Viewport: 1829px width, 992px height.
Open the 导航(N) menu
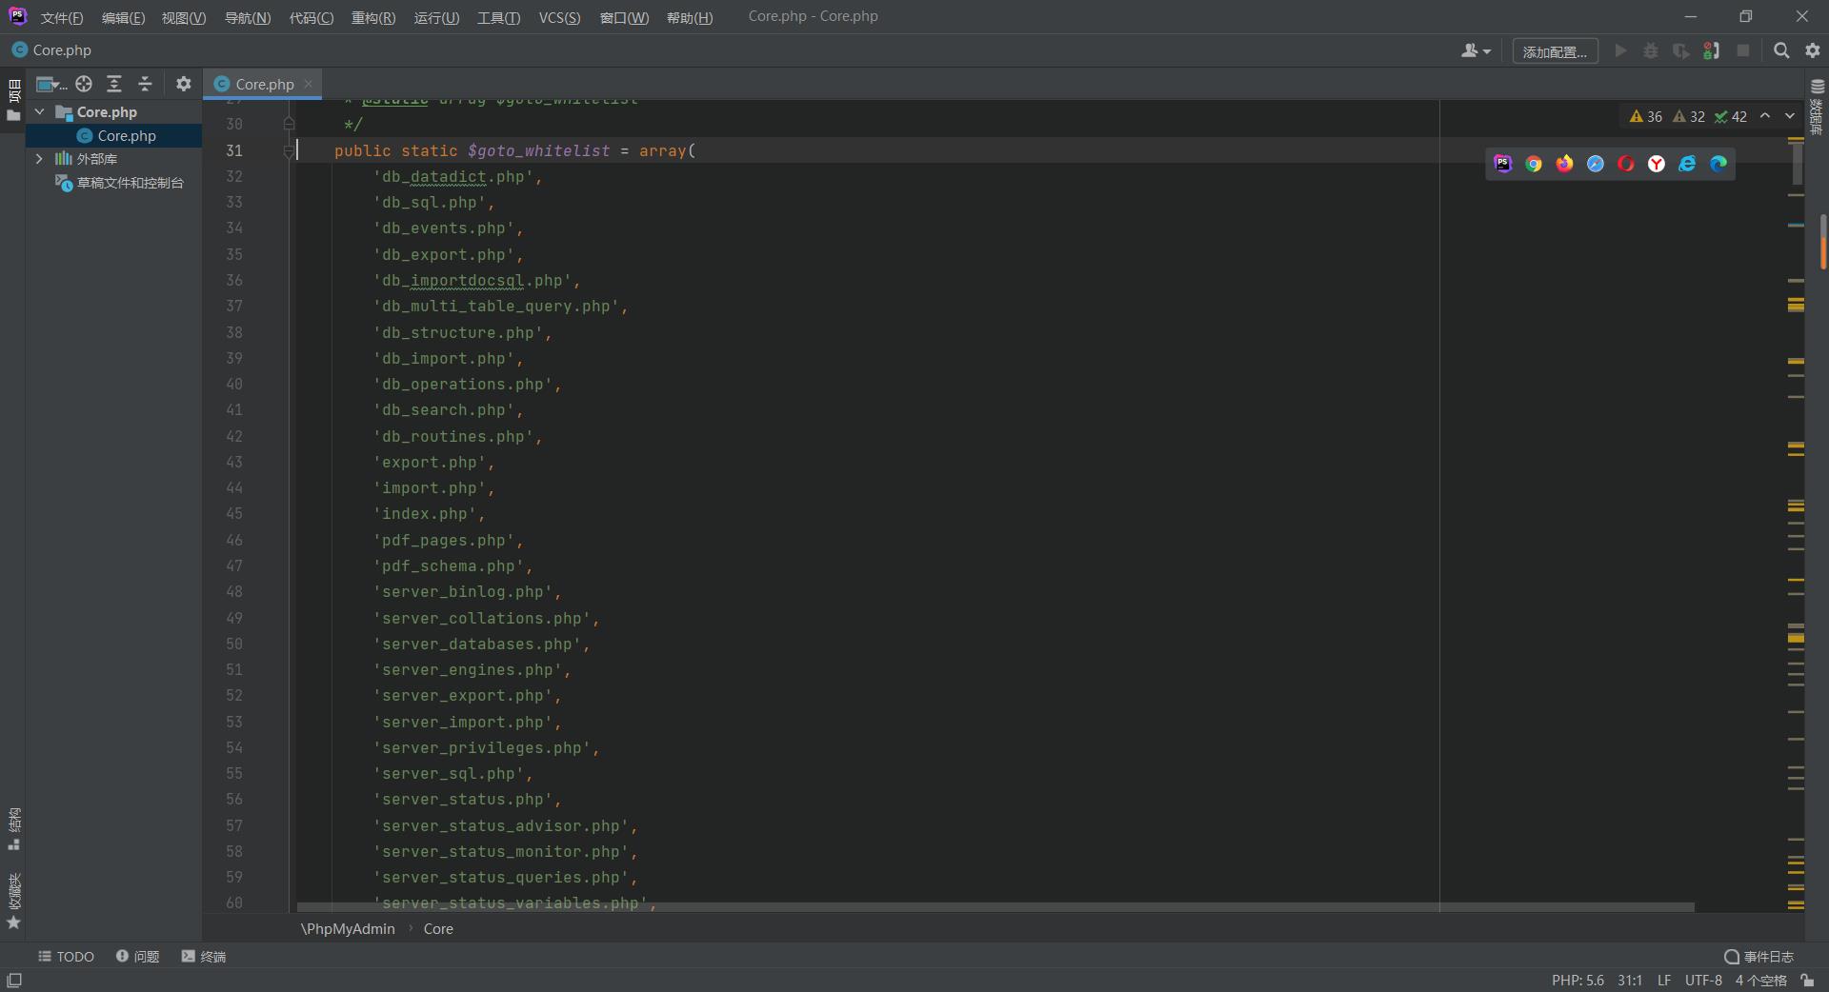[x=248, y=18]
